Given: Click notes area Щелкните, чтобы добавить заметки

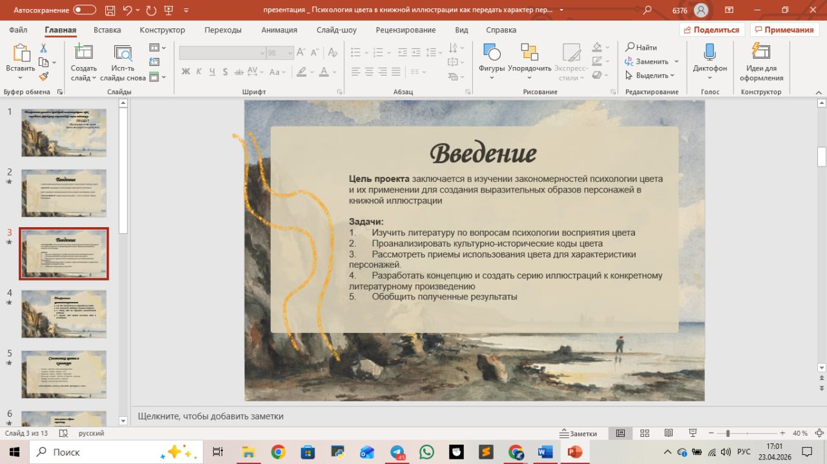Looking at the screenshot, I should (211, 416).
